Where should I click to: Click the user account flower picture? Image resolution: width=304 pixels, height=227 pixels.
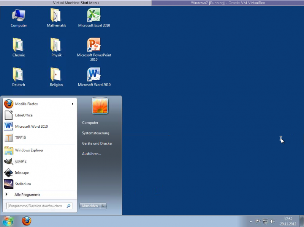point(100,106)
